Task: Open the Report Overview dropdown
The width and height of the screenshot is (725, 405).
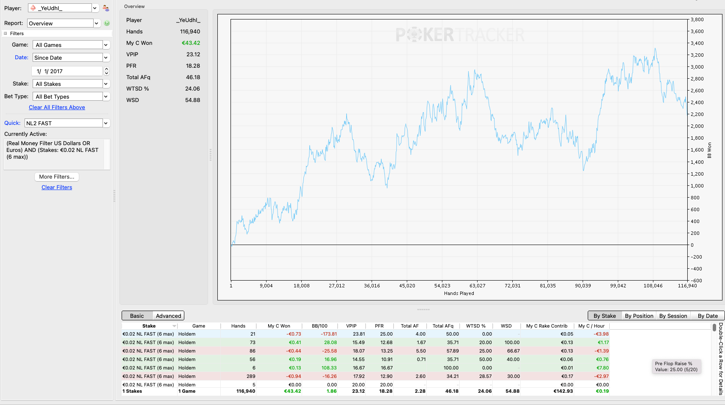Action: (97, 23)
